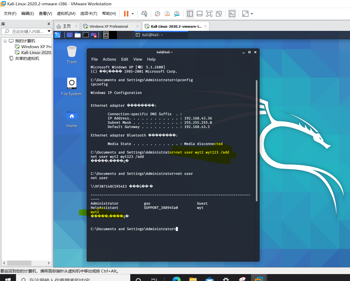Launch the terminal emulator from Kali panel
This screenshot has width=350, height=281.
click(86, 35)
